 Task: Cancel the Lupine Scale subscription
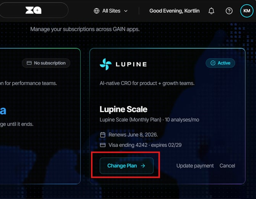click(227, 166)
